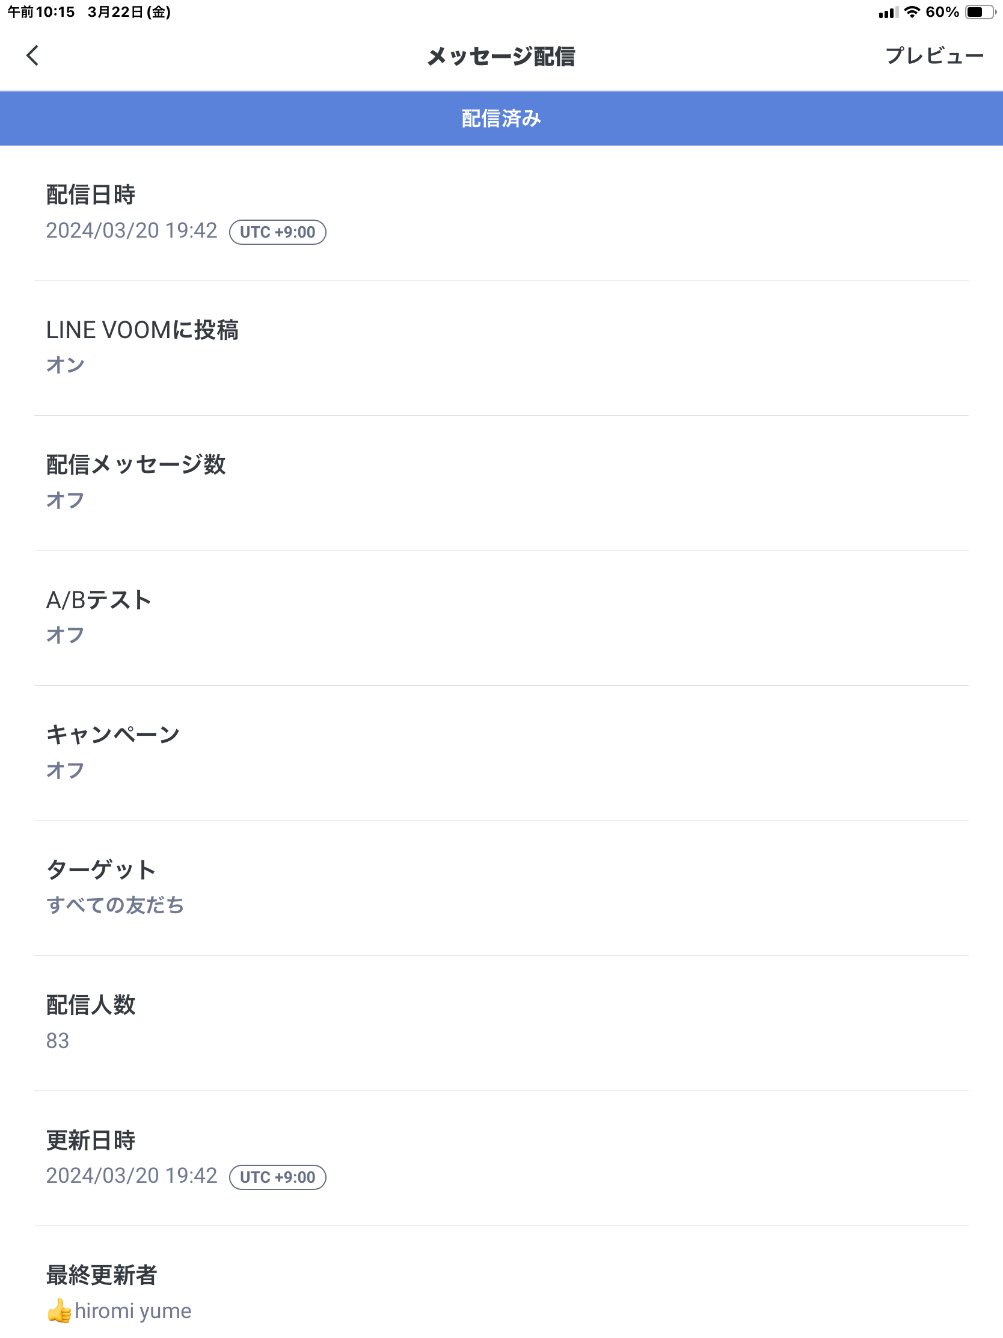This screenshot has height=1338, width=1003.
Task: Tap the 配信済み status banner
Action: (x=501, y=119)
